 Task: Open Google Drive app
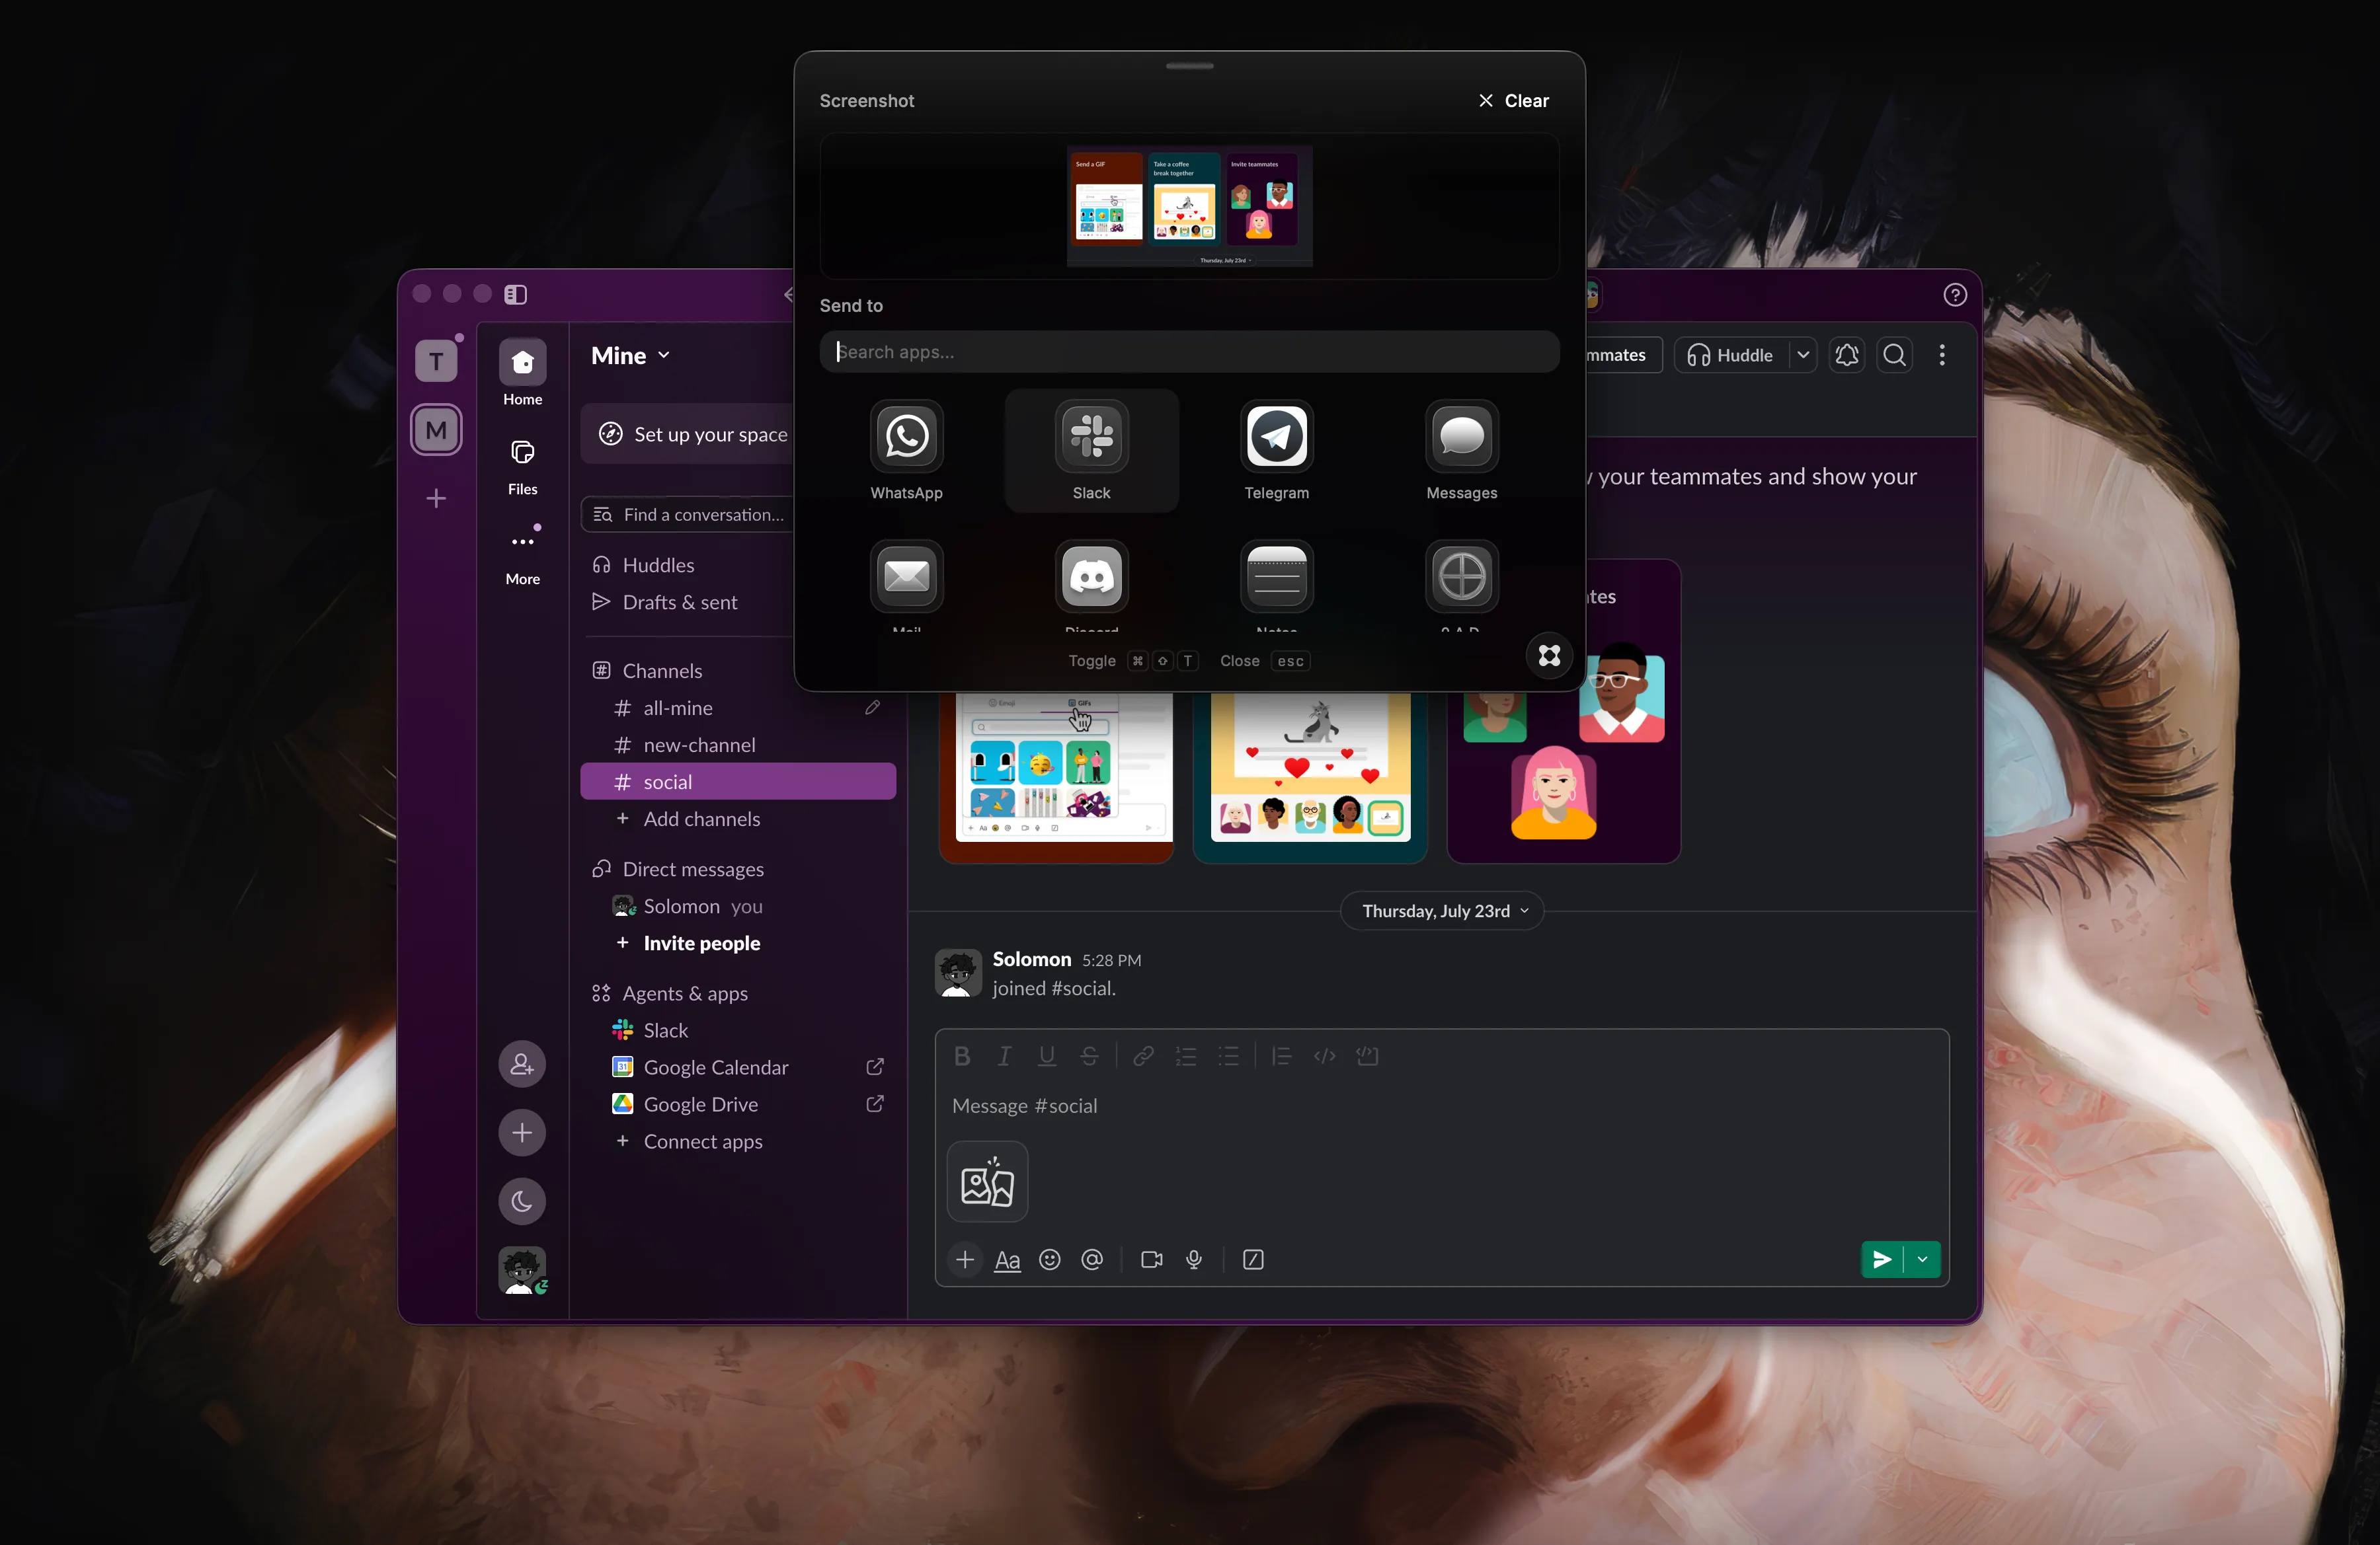tap(700, 1104)
